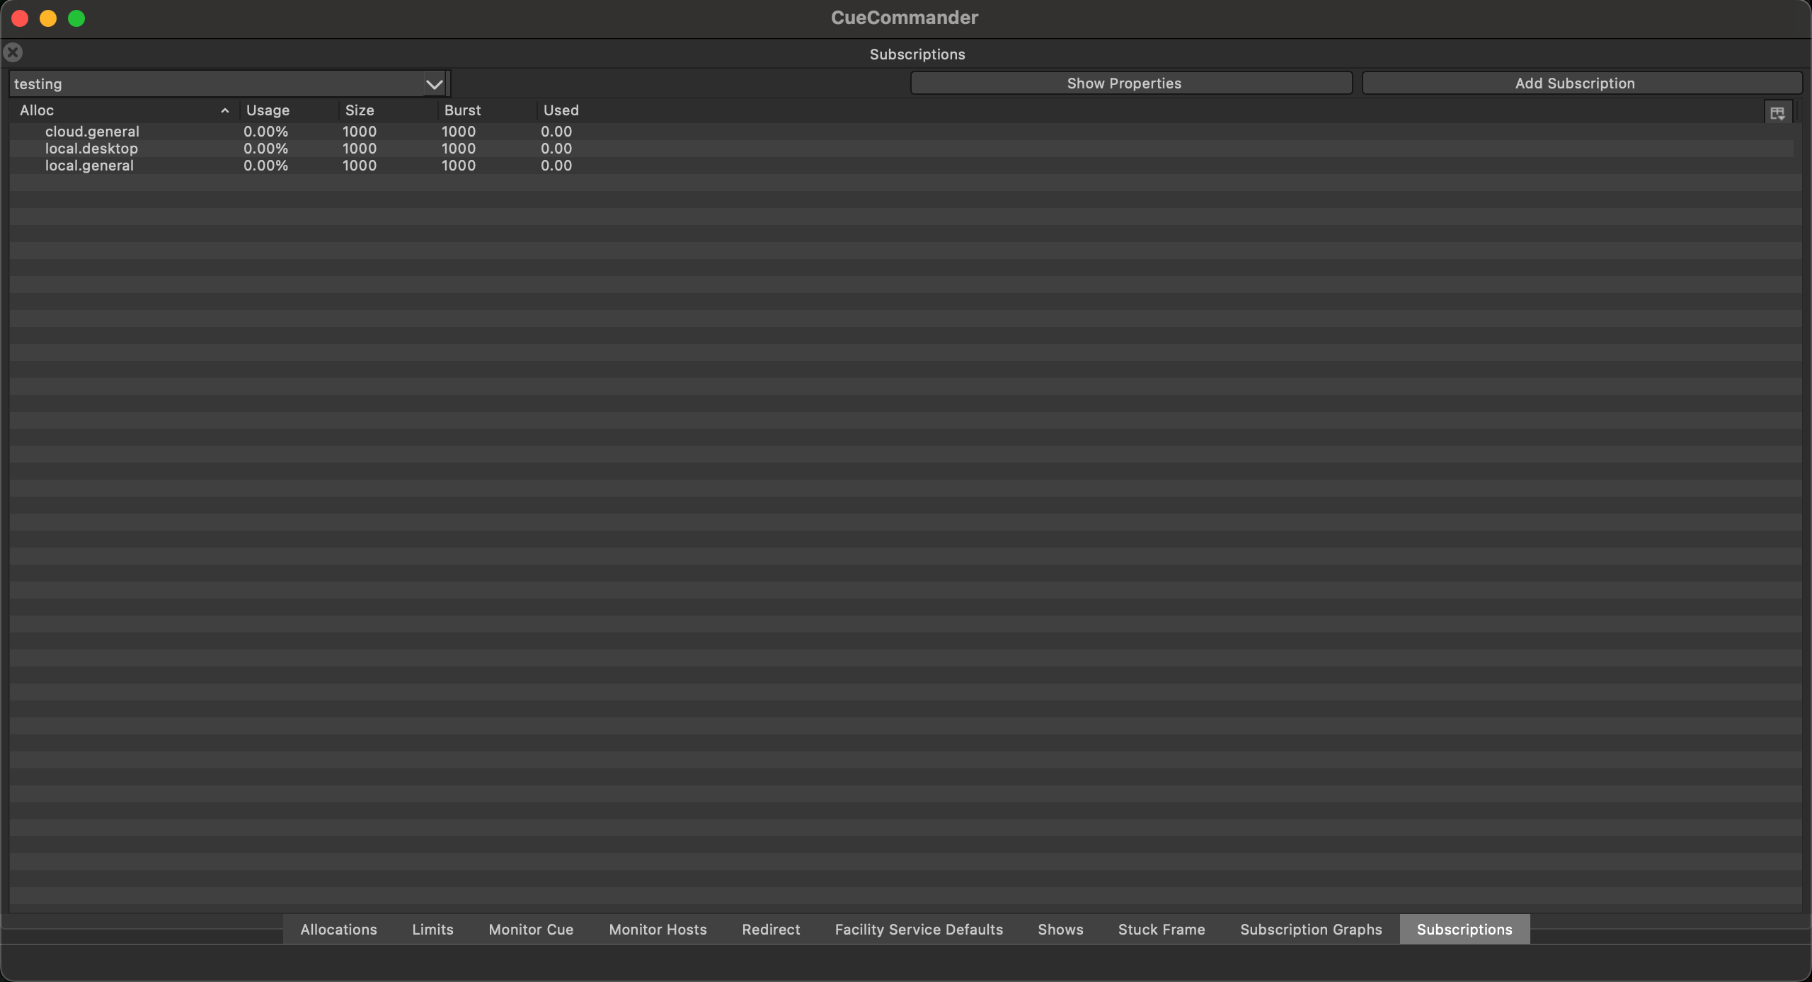Open the column visibility menu icon
Screen dimensions: 1812x982
point(1777,112)
